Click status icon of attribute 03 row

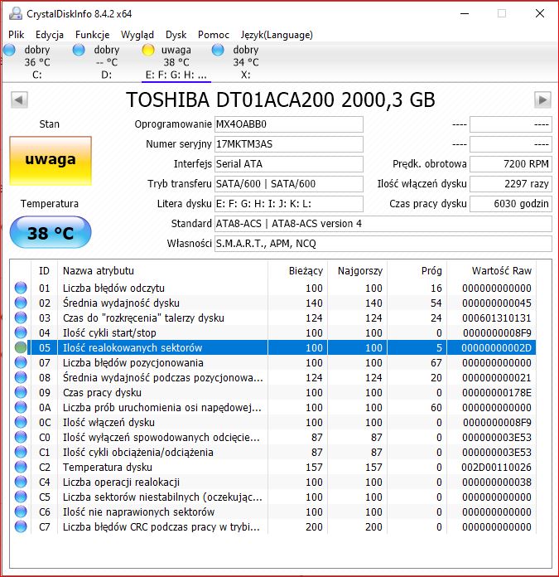click(x=21, y=318)
